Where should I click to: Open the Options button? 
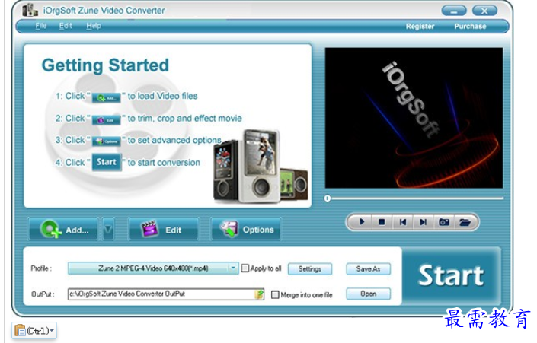coord(246,229)
